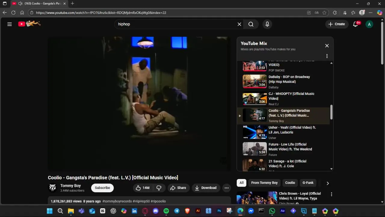
Task: Open Edge profile icon in toolbar
Action: pyautogui.click(x=362, y=13)
